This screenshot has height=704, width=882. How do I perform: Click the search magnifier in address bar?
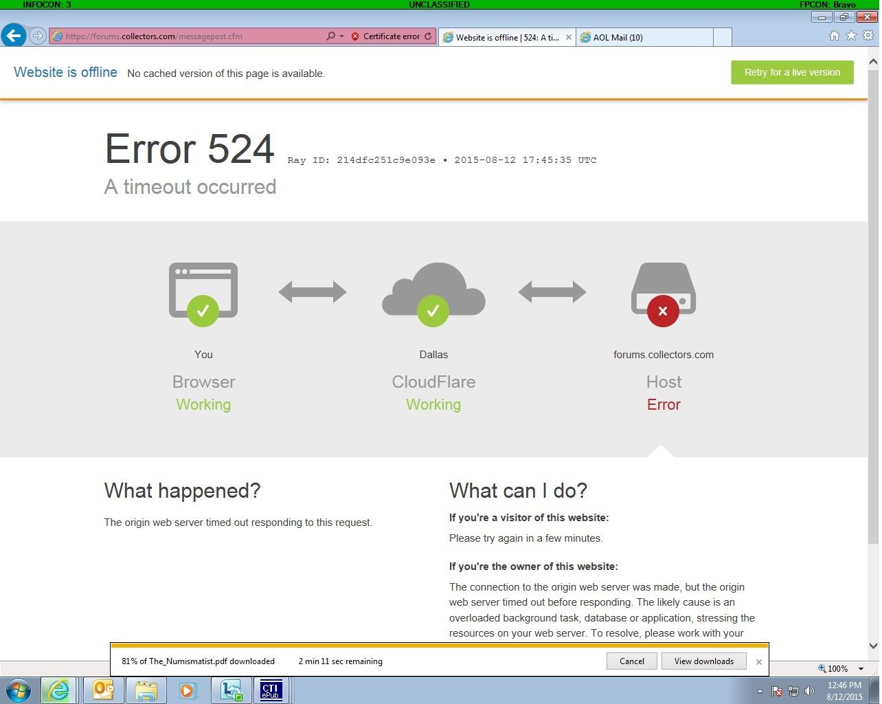[x=331, y=36]
